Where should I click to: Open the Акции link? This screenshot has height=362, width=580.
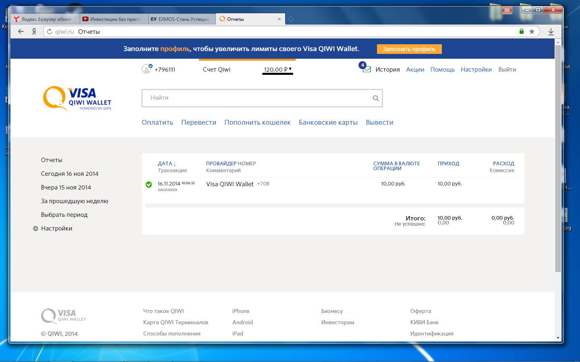tap(415, 70)
